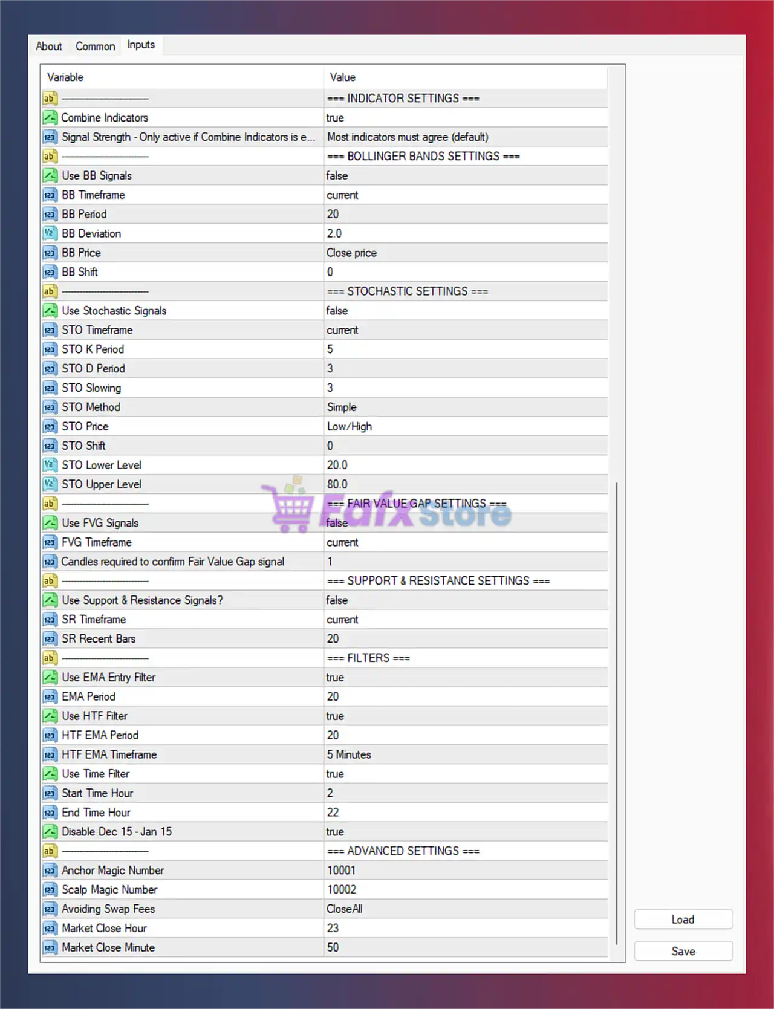The width and height of the screenshot is (774, 1009).
Task: Open Avoiding Swap Fees CloseAll dropdown
Action: point(466,909)
